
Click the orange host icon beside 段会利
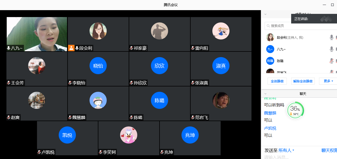(x=71, y=48)
